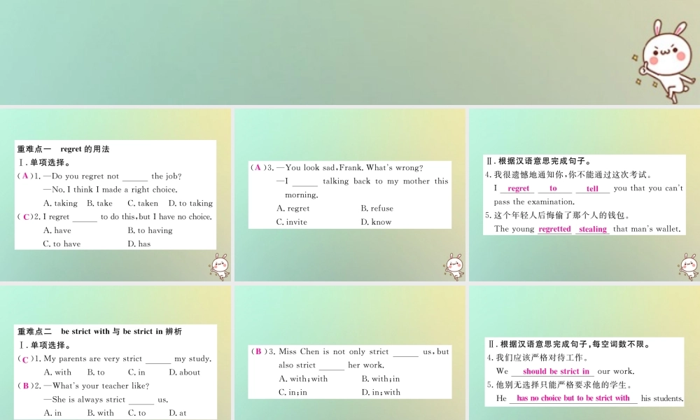
Task: Select option 'D. know'
Action: click(376, 222)
